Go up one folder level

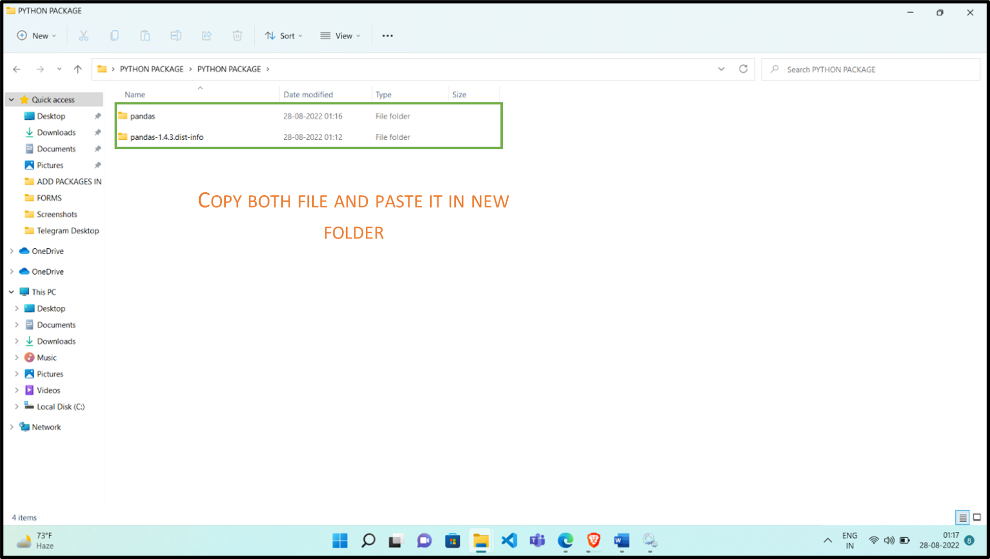click(x=78, y=69)
